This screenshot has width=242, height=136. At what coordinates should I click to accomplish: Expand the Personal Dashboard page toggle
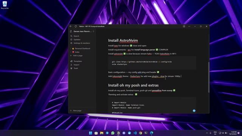(x=71, y=48)
